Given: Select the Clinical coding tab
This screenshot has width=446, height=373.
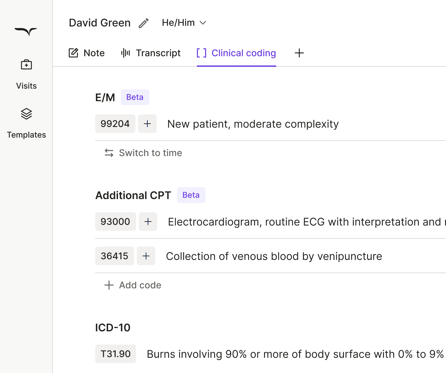Looking at the screenshot, I should pos(237,53).
